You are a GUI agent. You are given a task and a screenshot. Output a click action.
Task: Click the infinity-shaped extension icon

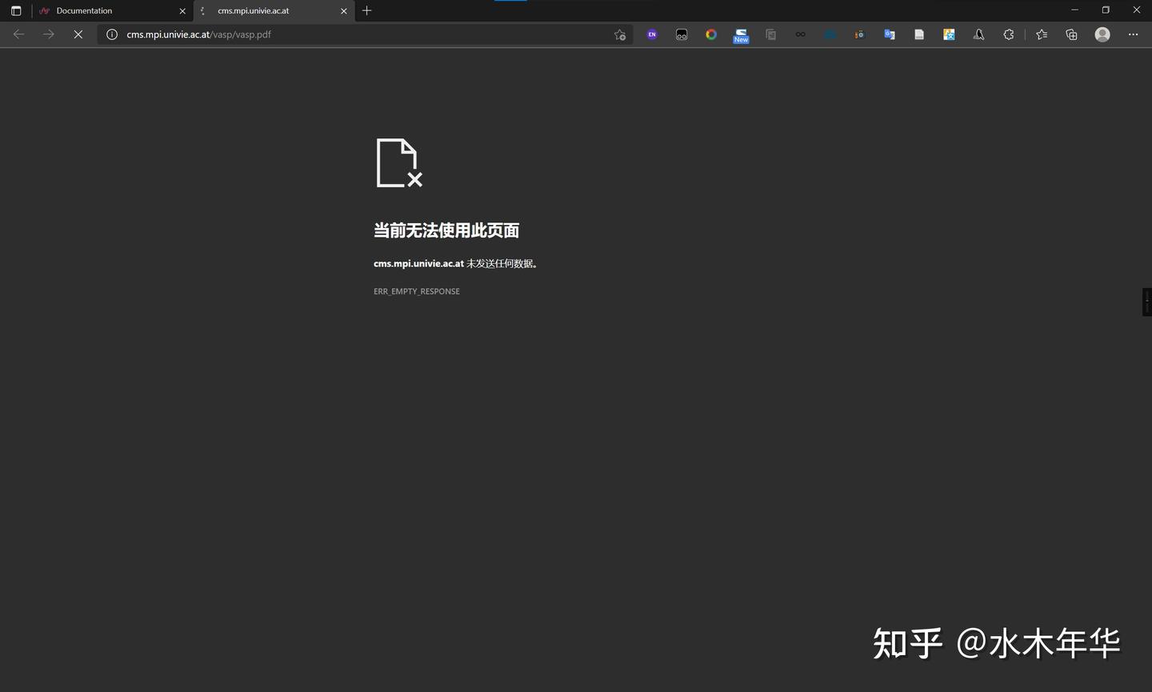pos(800,34)
